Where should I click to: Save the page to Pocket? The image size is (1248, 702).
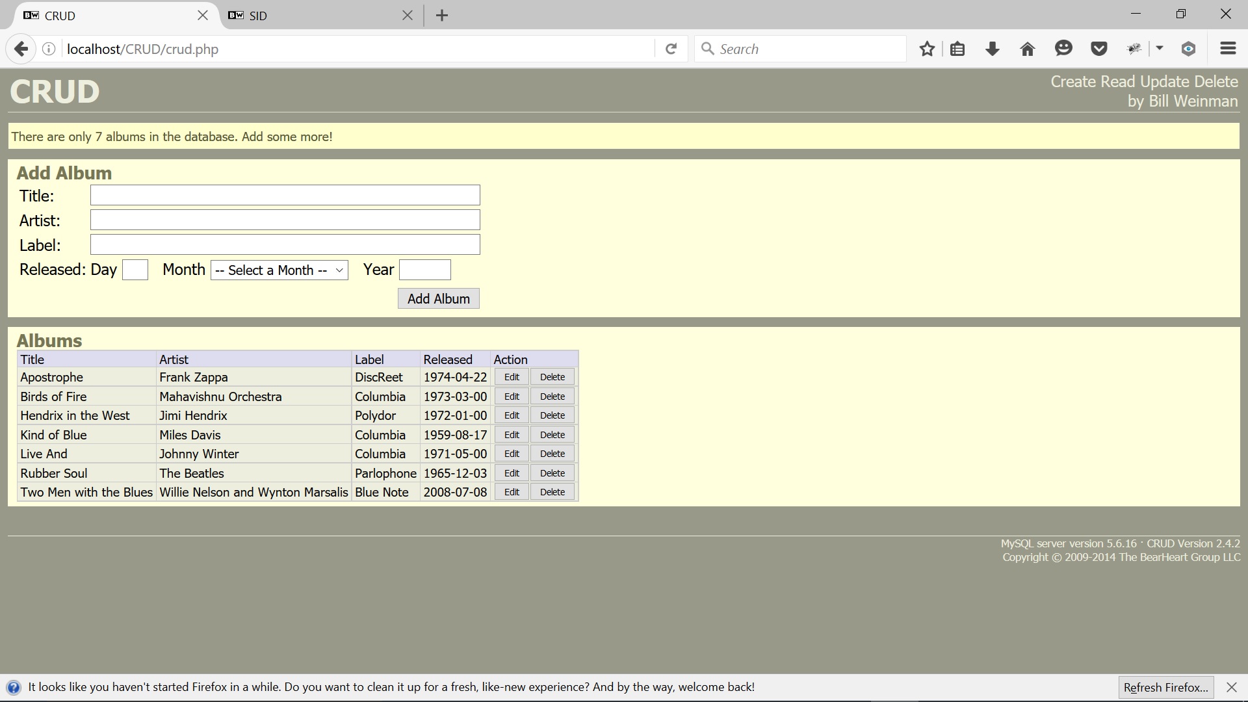(1098, 48)
